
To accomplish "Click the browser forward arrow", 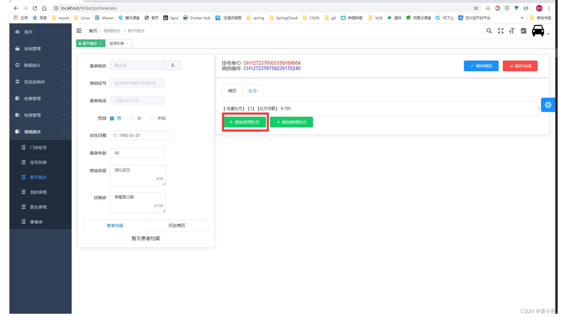I will tap(25, 8).
